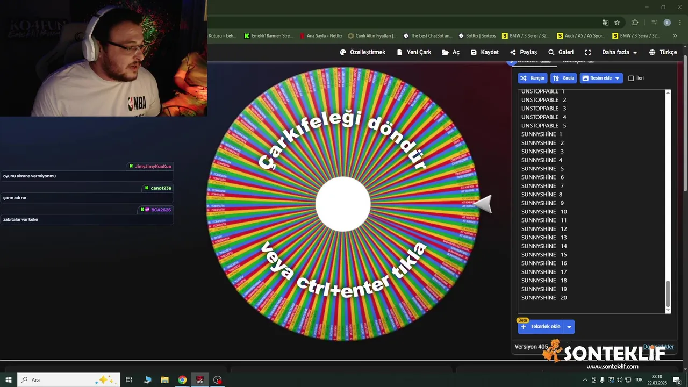Open the Emekli1Barmen Stre... bookmark
The height and width of the screenshot is (387, 688).
(x=268, y=36)
